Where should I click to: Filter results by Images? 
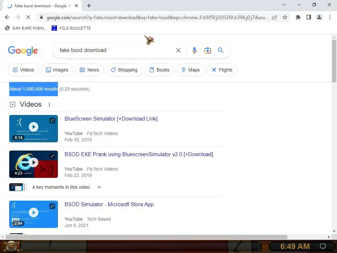[x=57, y=70]
